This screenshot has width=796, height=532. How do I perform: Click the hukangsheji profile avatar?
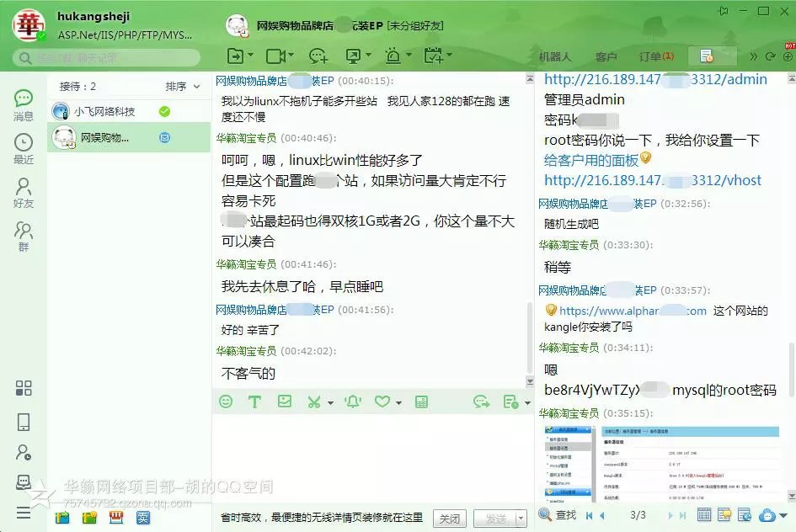pyautogui.click(x=29, y=25)
